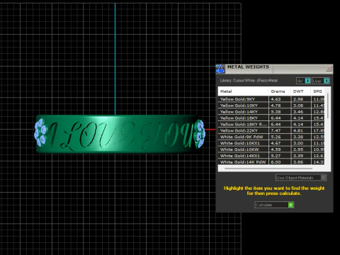
Task: Click the metal table vertical scrollbar
Action: tap(328, 106)
